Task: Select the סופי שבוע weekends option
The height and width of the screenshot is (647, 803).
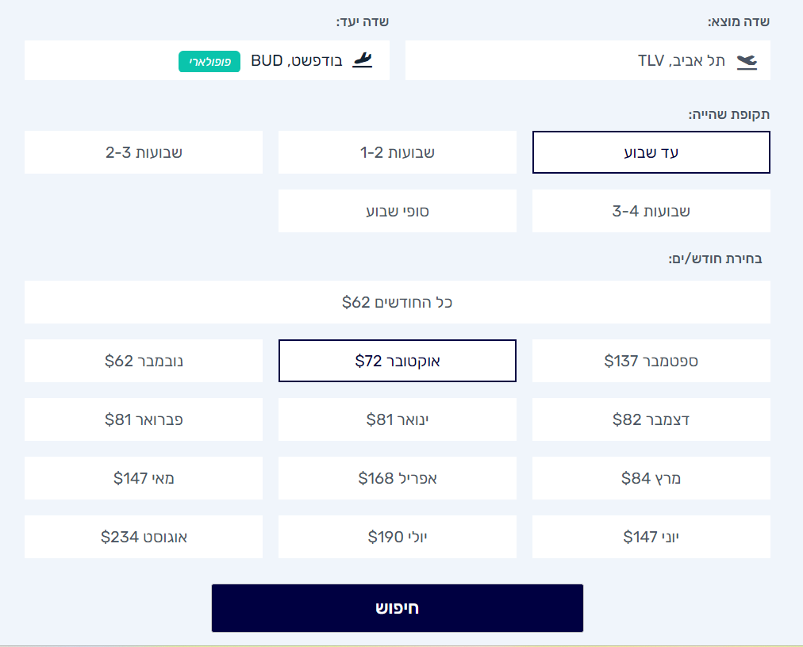Action: pos(398,211)
